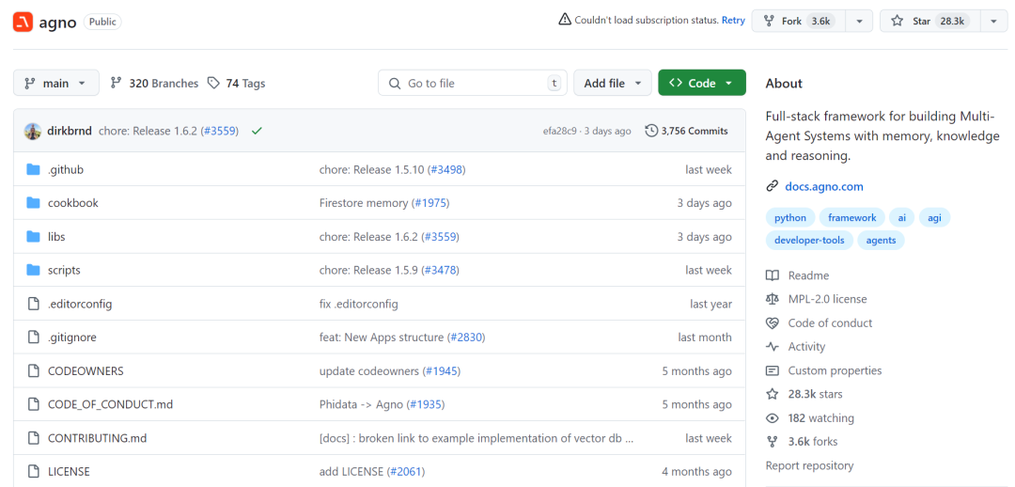Click the tag icon beside 74 Tags
The width and height of the screenshot is (1015, 487).
213,83
